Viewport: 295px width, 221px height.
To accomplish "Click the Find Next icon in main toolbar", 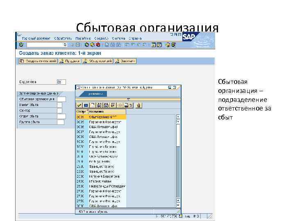I will 118,45.
